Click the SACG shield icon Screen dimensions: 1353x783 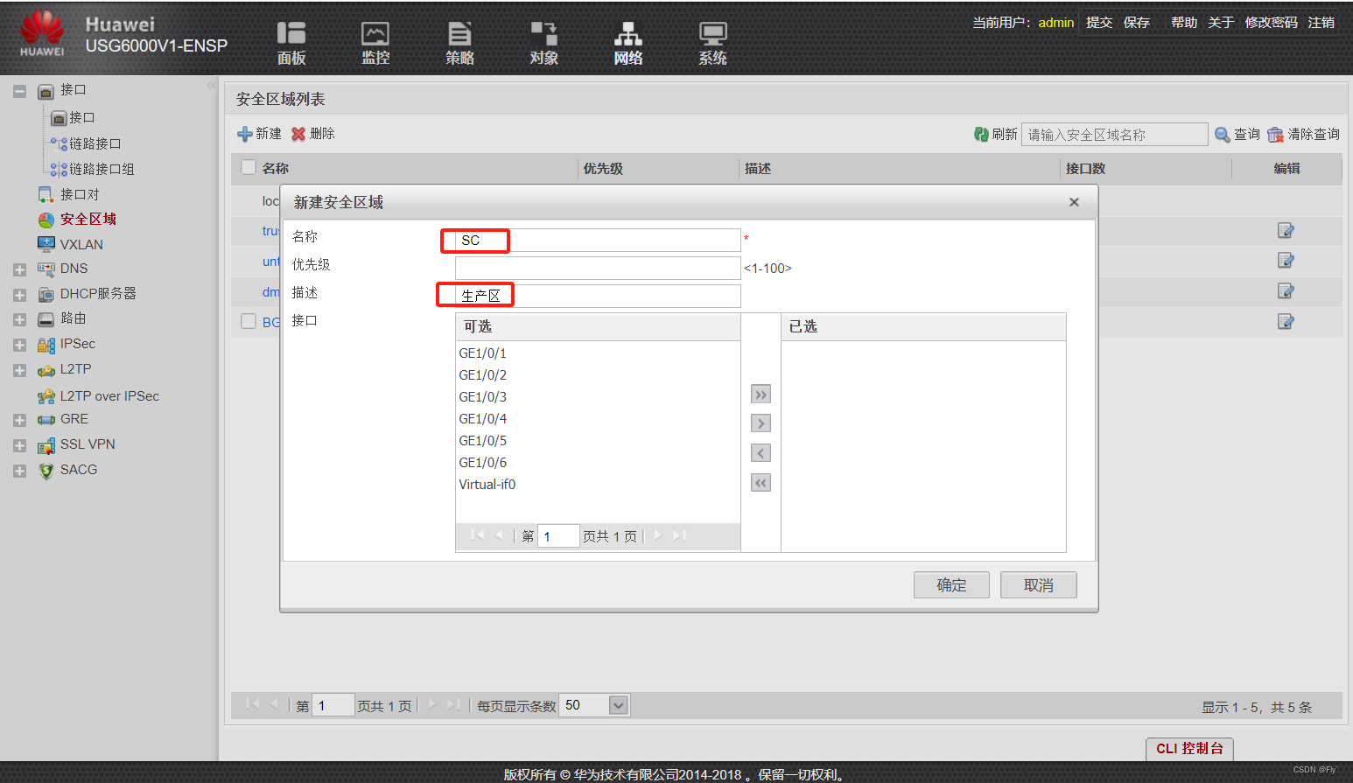pos(46,472)
